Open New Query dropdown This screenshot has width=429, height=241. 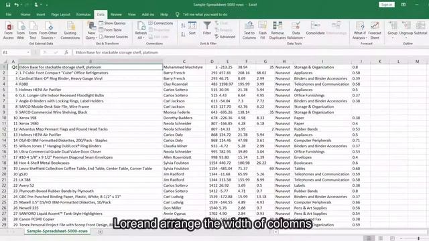[x=91, y=31]
